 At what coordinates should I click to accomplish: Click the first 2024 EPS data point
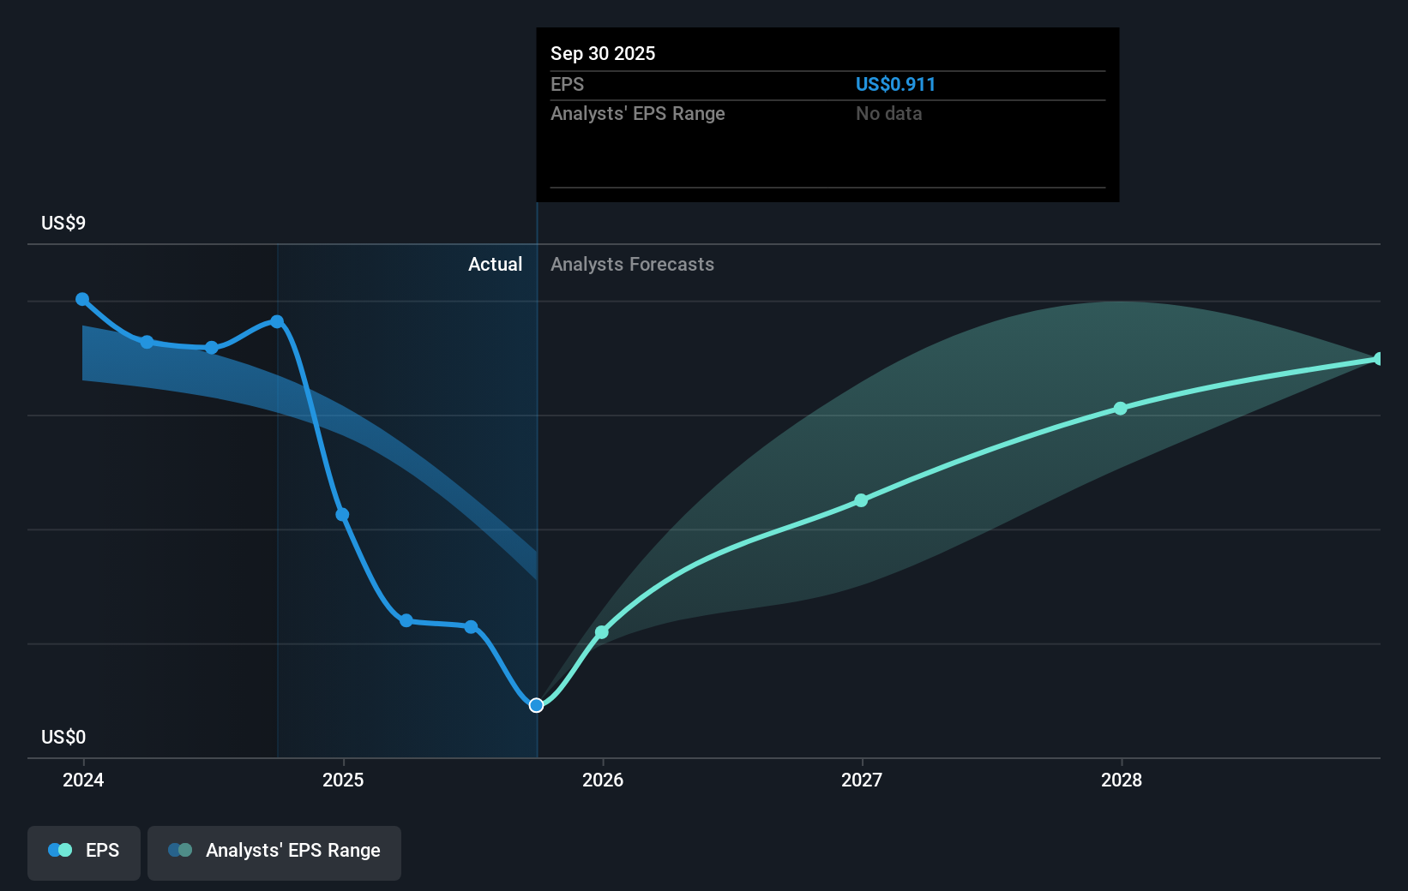point(82,299)
